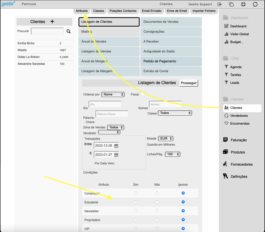Open the Pedido de Pagamento report

(x=171, y=61)
